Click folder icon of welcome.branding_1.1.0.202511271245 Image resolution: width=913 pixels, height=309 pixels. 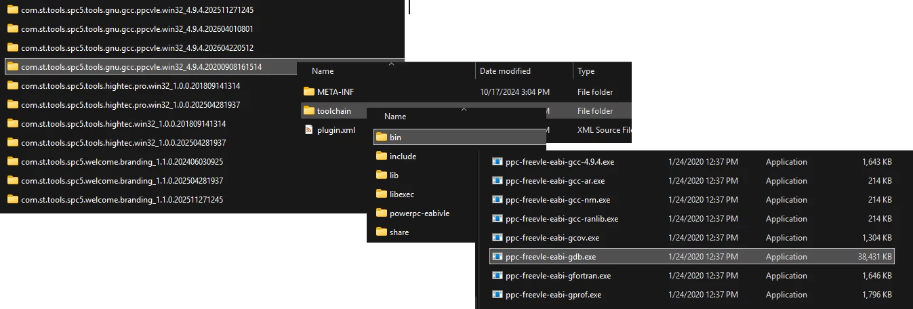[12, 199]
